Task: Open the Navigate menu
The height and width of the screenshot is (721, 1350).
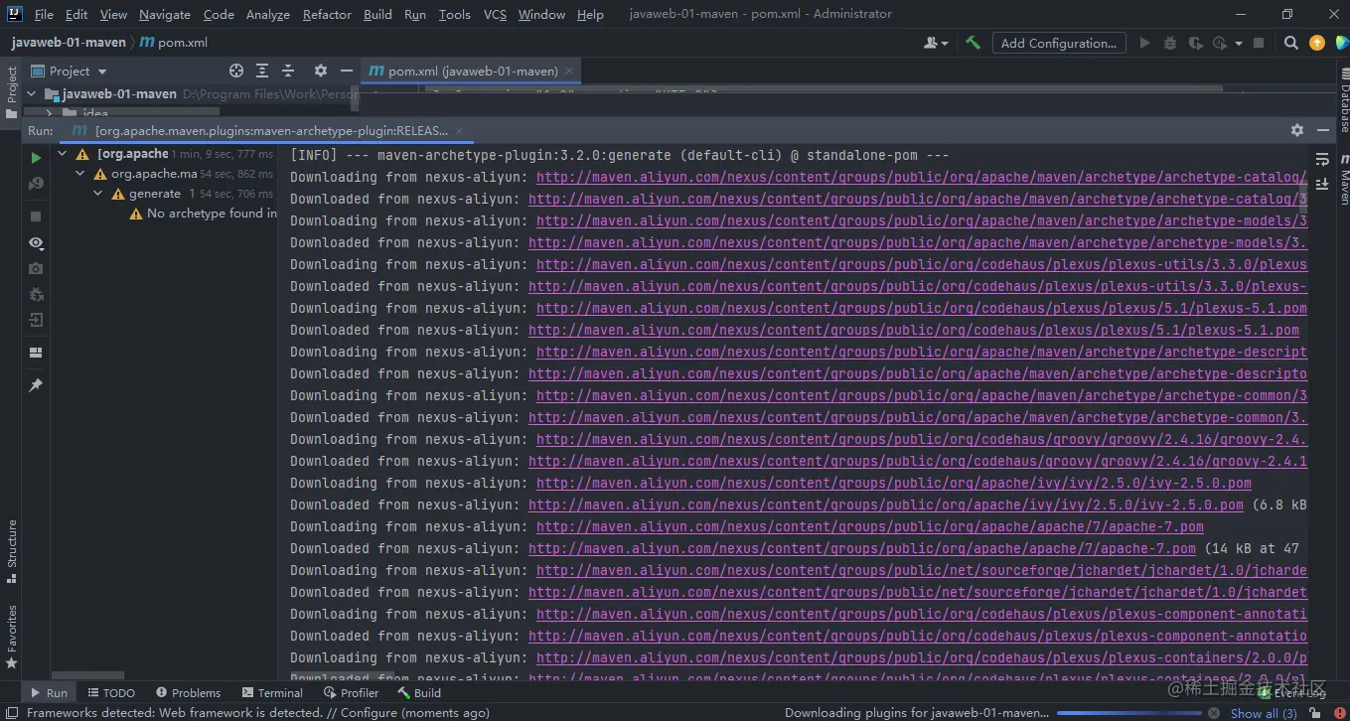Action: pyautogui.click(x=165, y=14)
